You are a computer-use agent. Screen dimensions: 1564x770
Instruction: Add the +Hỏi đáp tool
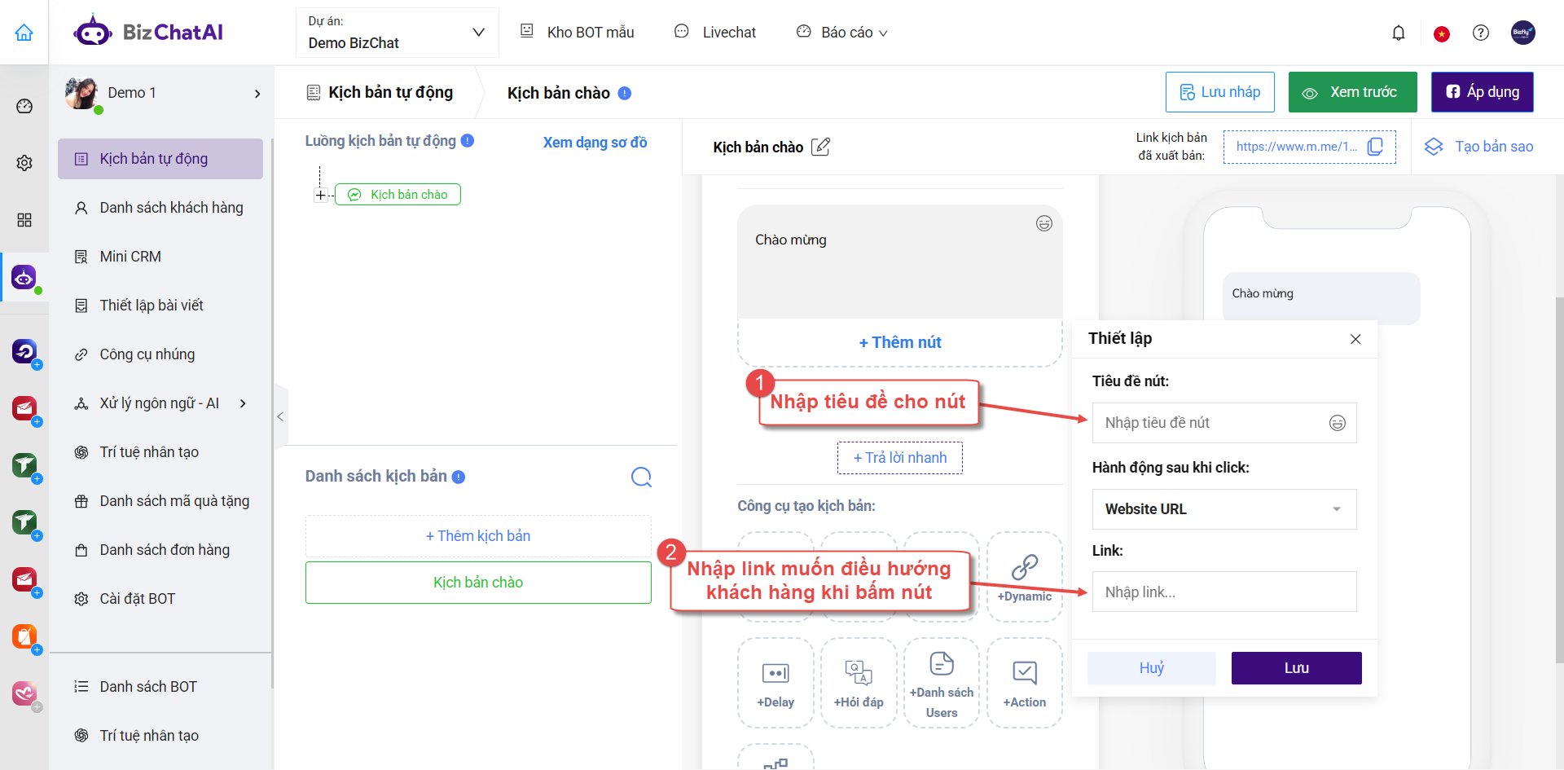point(859,683)
